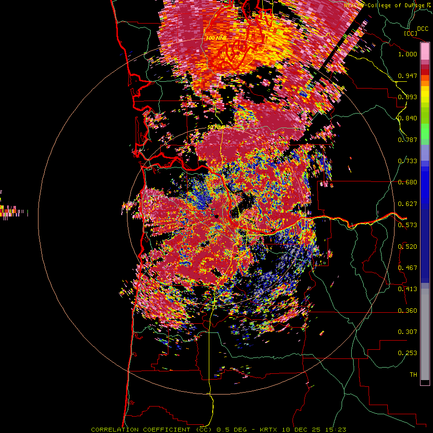
Task: Click the 0.253 legend value
Action: [x=408, y=353]
